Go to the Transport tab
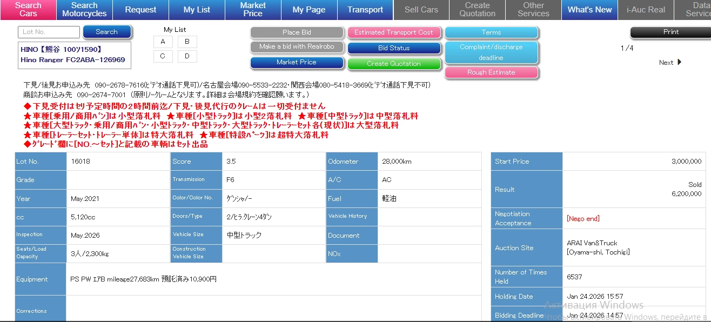 coord(365,10)
